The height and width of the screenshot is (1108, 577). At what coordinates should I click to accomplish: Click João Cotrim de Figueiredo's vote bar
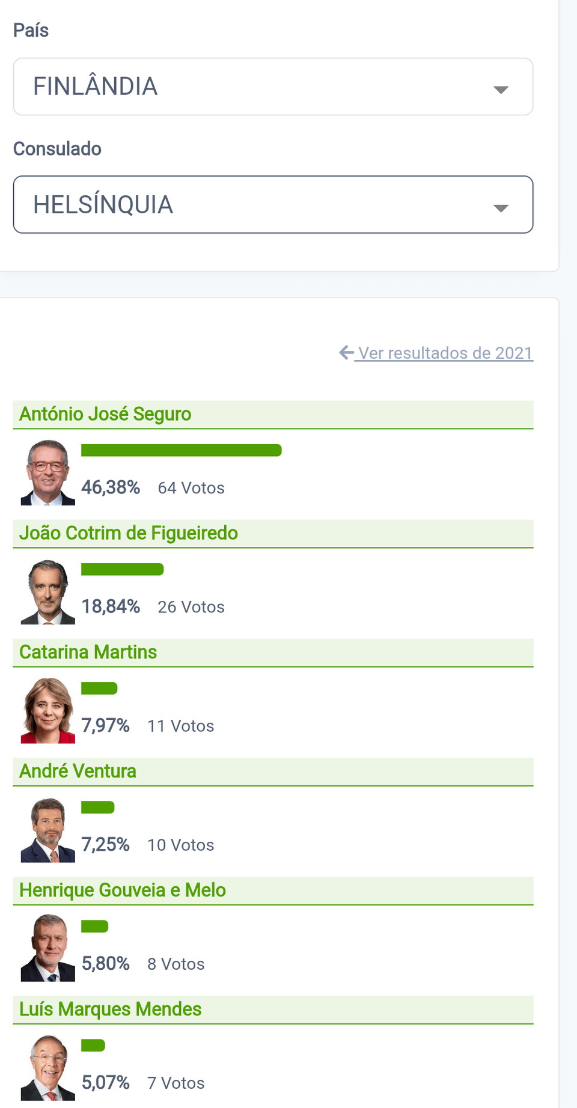[122, 569]
